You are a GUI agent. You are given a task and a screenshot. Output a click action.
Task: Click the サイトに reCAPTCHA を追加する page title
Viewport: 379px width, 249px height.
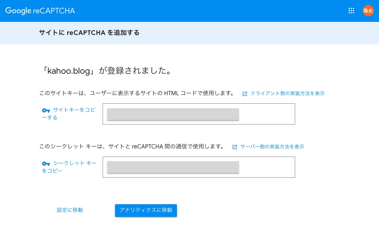point(89,33)
